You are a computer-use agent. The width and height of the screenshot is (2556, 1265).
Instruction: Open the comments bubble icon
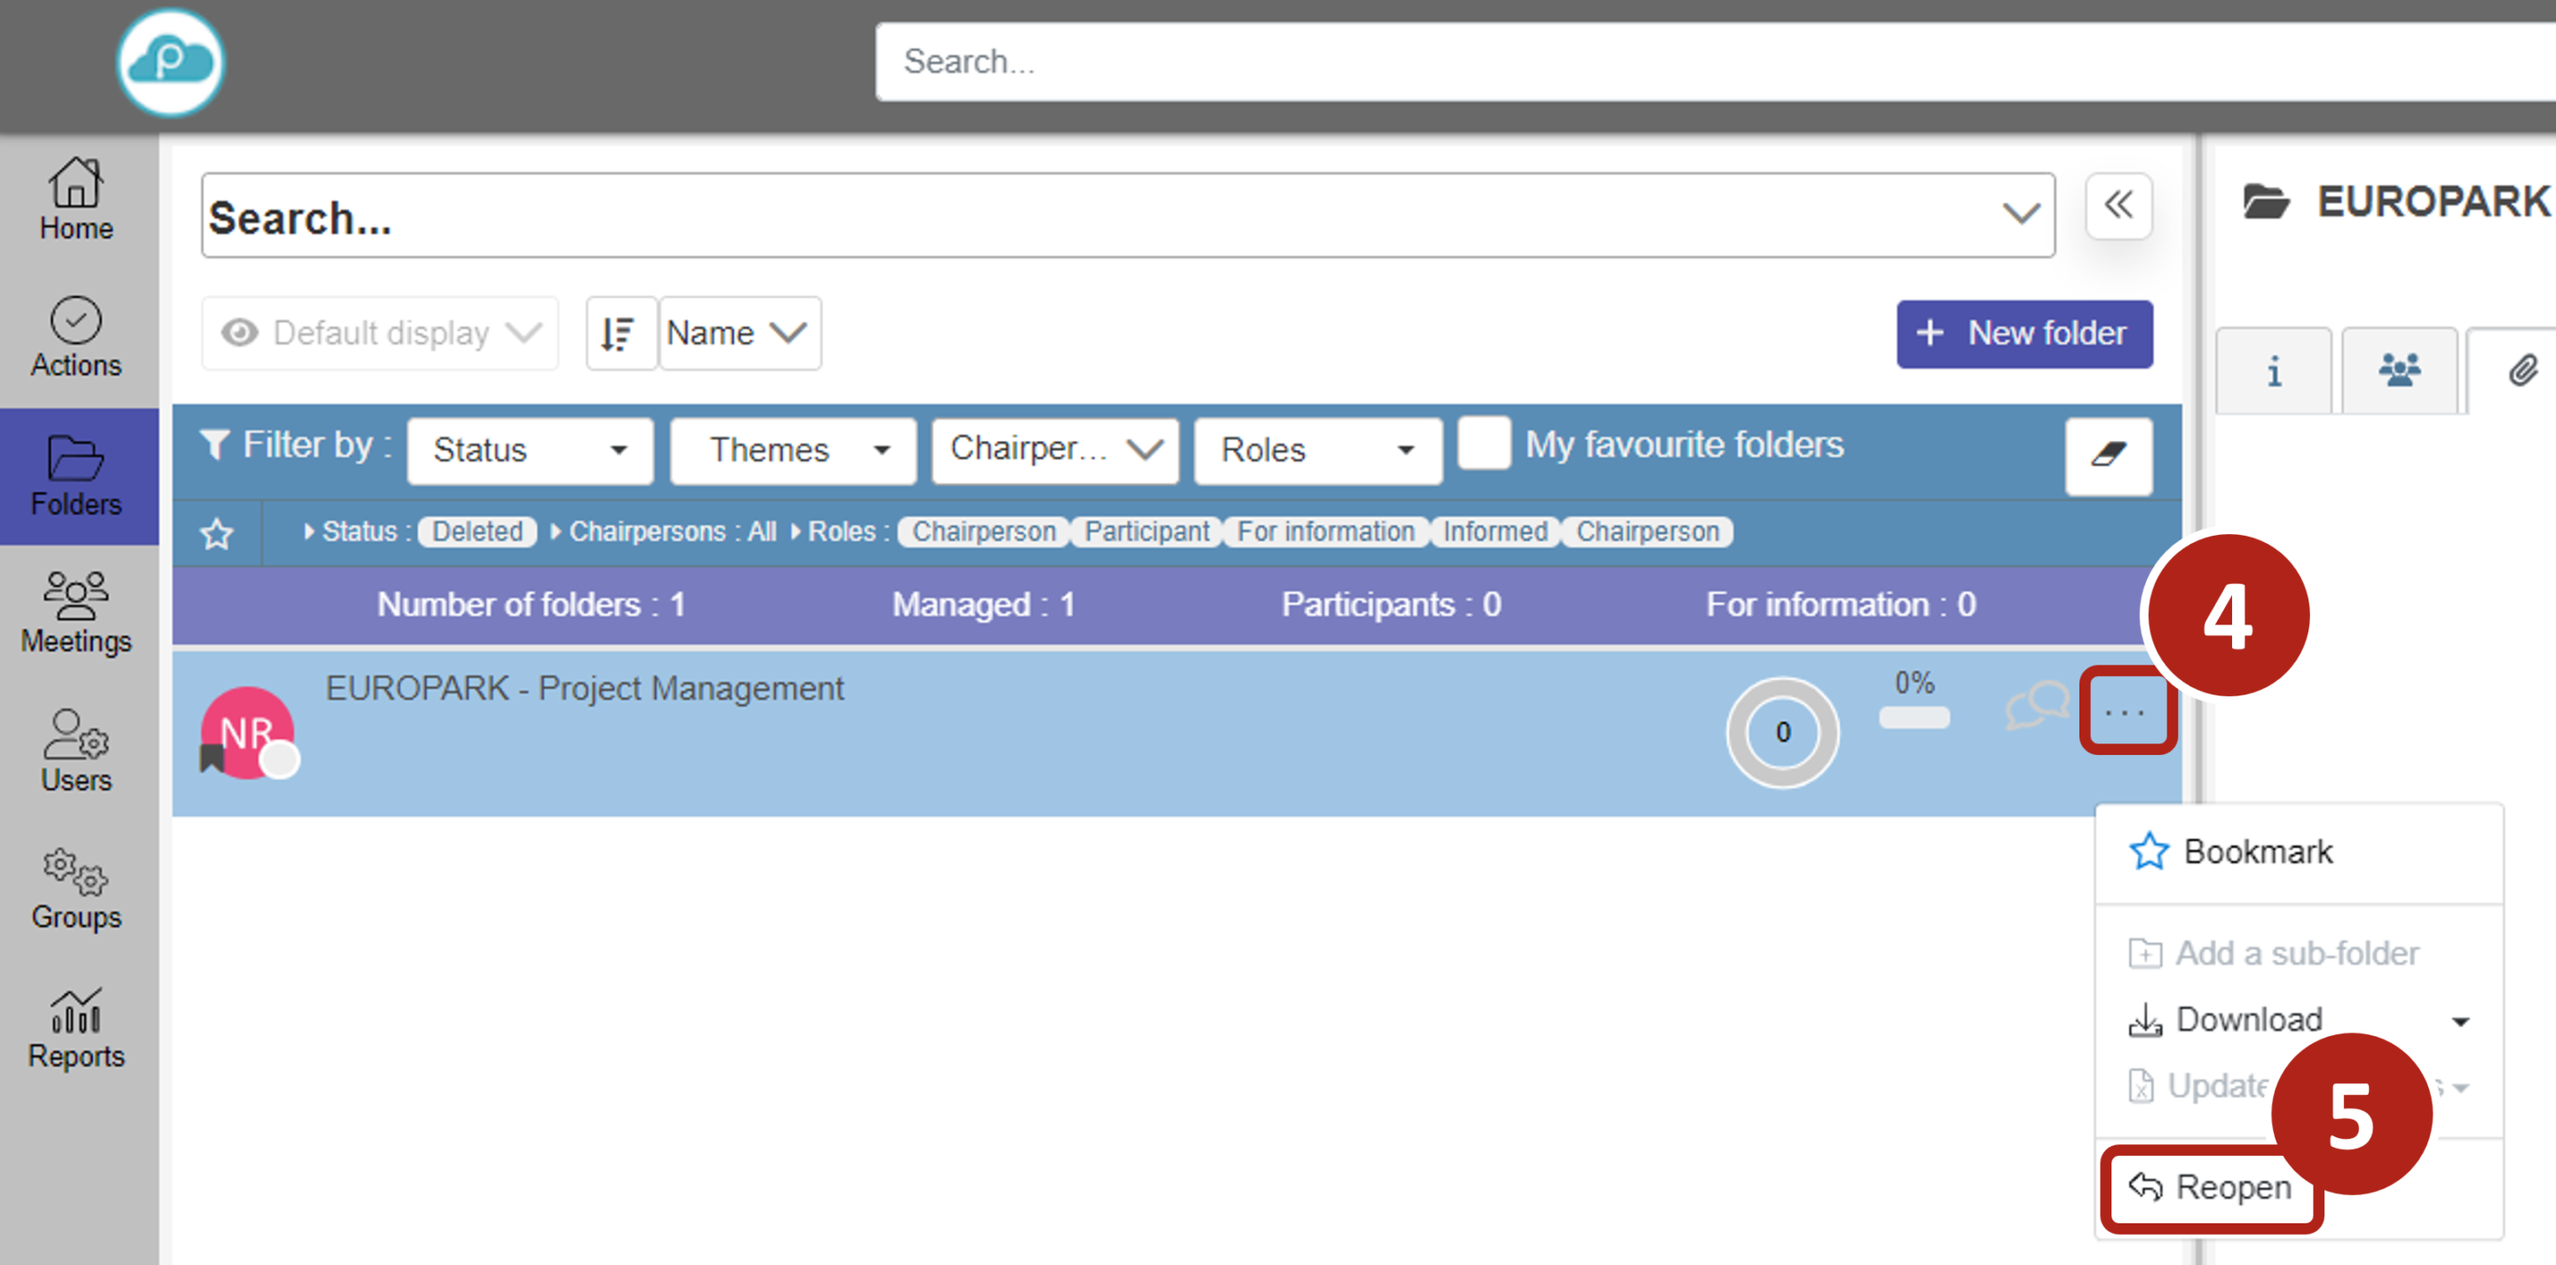pyautogui.click(x=2036, y=706)
